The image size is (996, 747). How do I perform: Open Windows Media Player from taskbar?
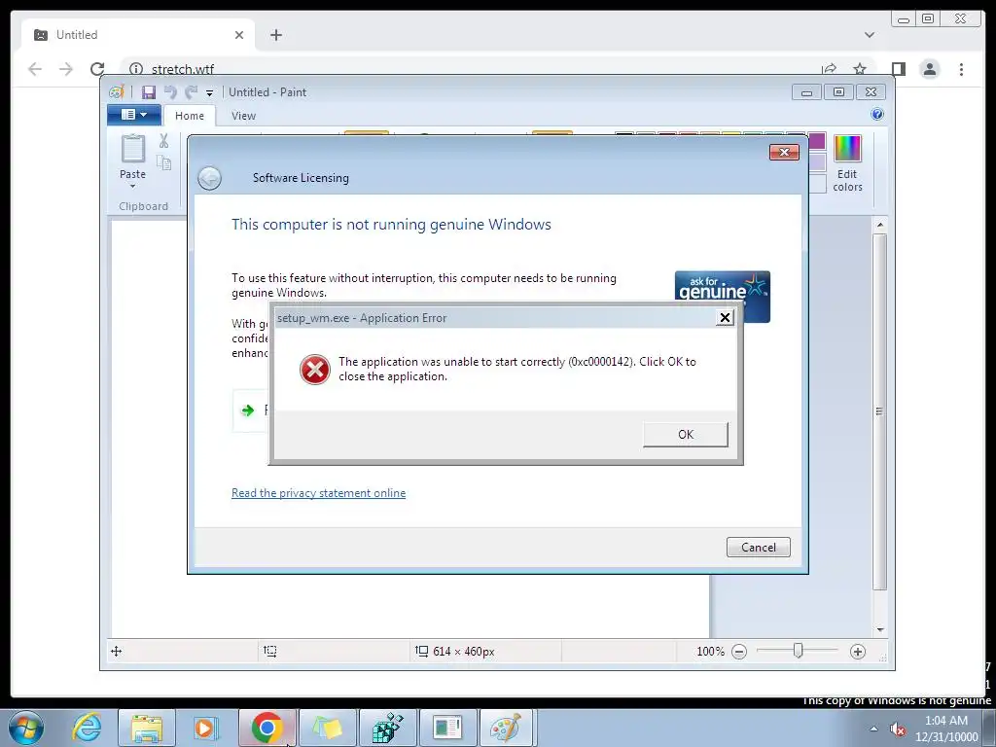[x=205, y=728]
